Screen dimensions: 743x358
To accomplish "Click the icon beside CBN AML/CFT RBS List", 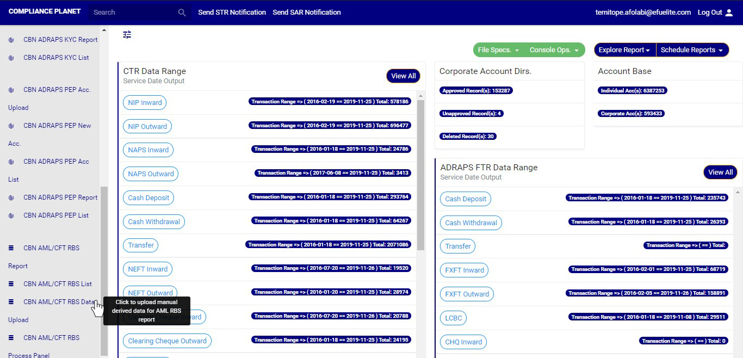I will 11,284.
